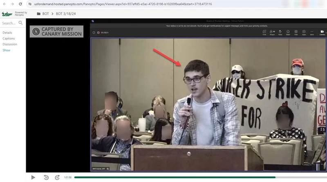Viewport: 327px width, 182px height.
Task: Open the Details sidebar tab
Action: click(7, 33)
